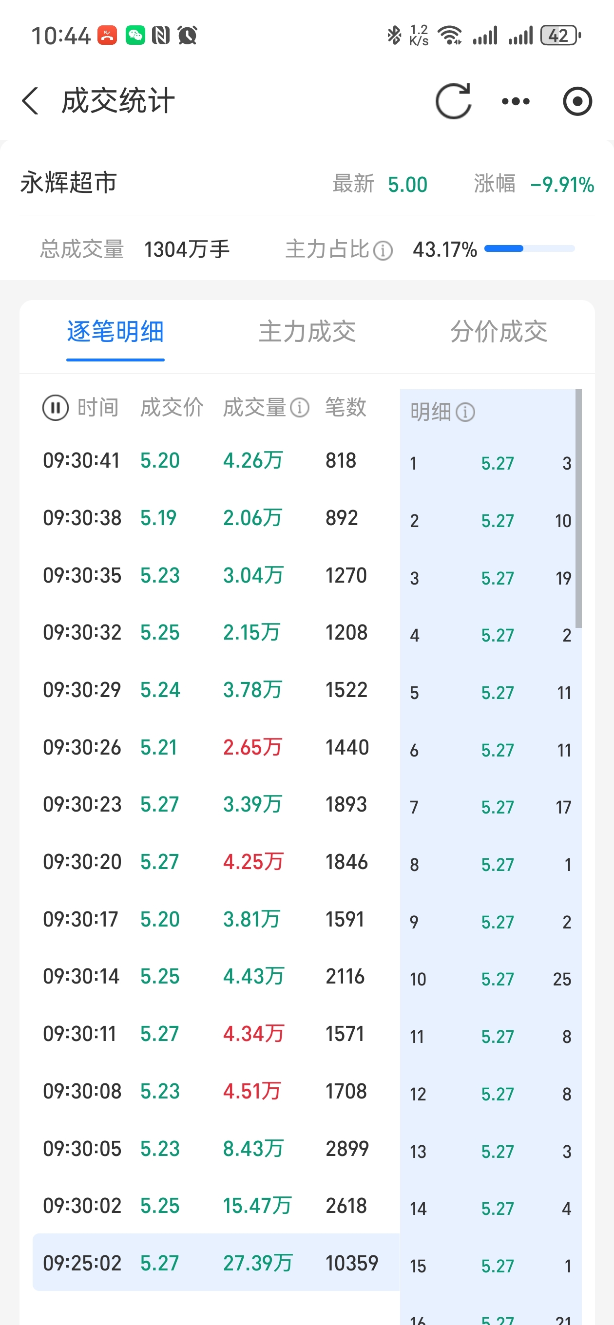
Task: Select detail row 3 with quantity 19
Action: point(491,578)
